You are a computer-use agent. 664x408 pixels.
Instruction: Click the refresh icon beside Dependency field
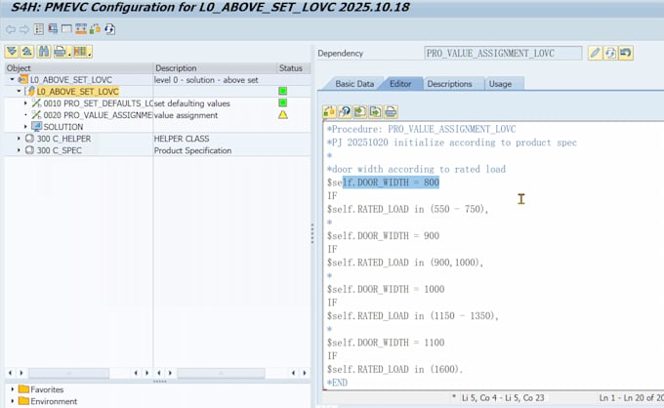point(610,53)
